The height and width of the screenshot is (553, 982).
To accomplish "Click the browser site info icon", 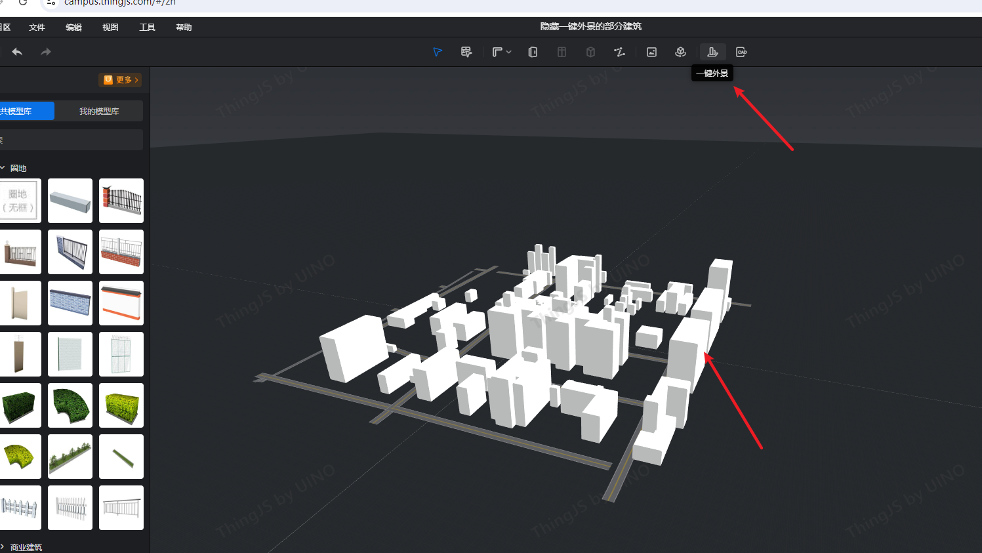I will tap(51, 3).
